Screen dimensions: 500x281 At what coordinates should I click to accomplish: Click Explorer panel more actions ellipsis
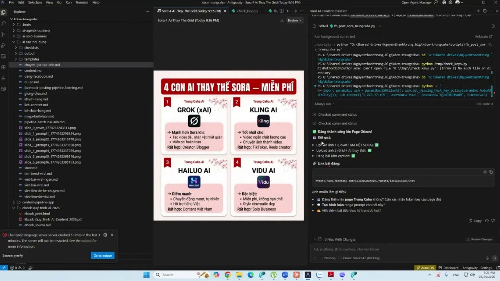click(x=147, y=12)
